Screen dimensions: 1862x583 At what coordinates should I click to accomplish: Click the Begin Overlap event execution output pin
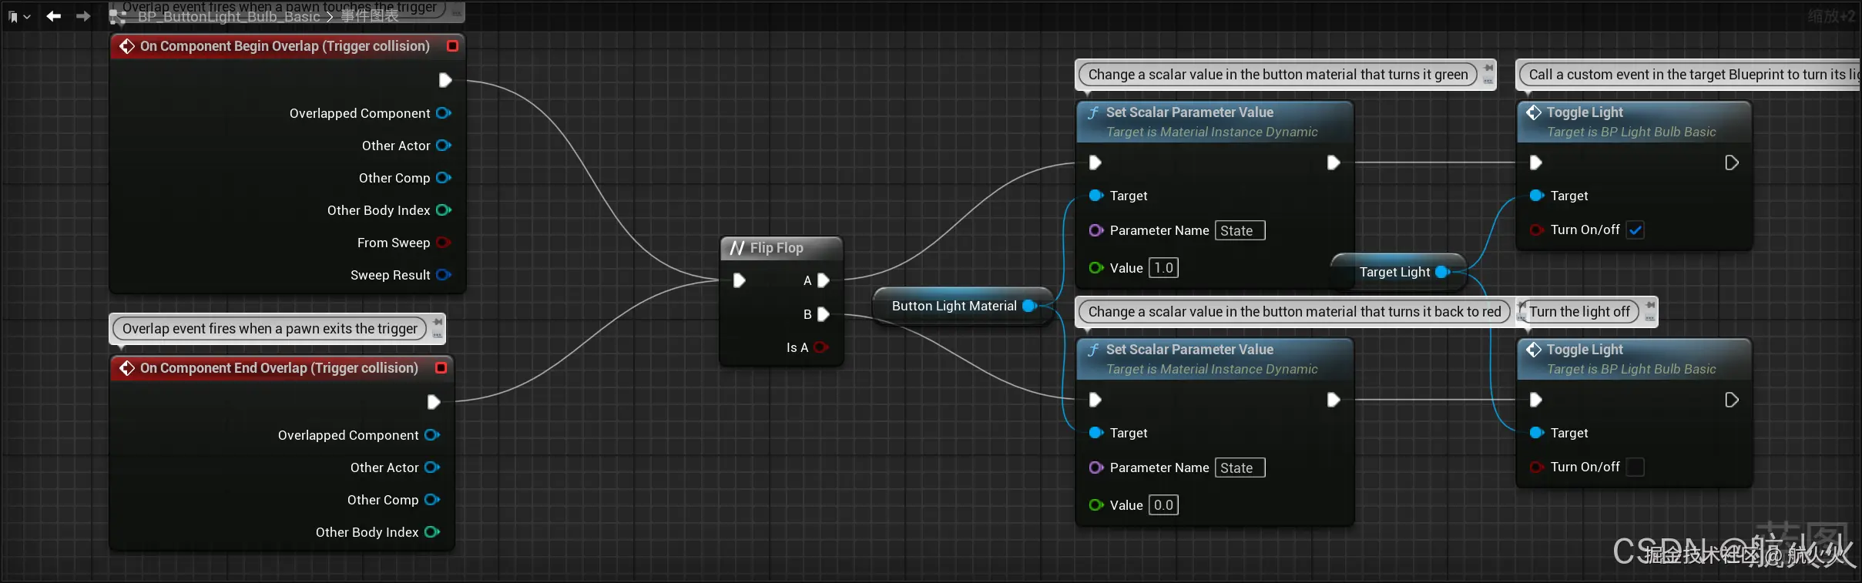pos(445,80)
